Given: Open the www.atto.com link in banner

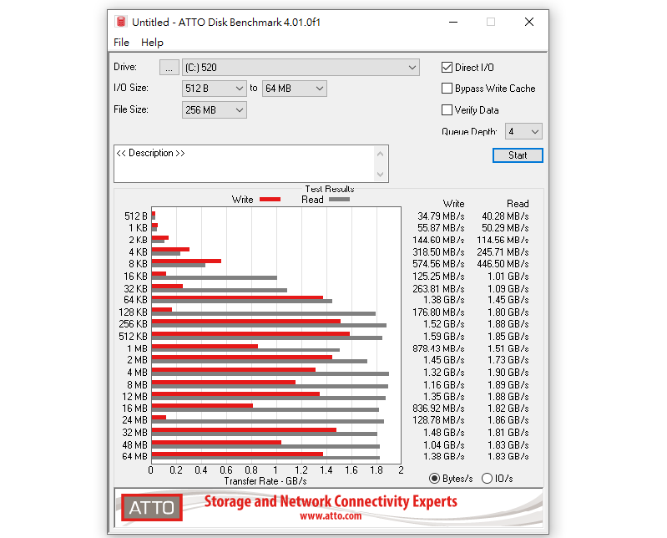Looking at the screenshot, I should (331, 516).
